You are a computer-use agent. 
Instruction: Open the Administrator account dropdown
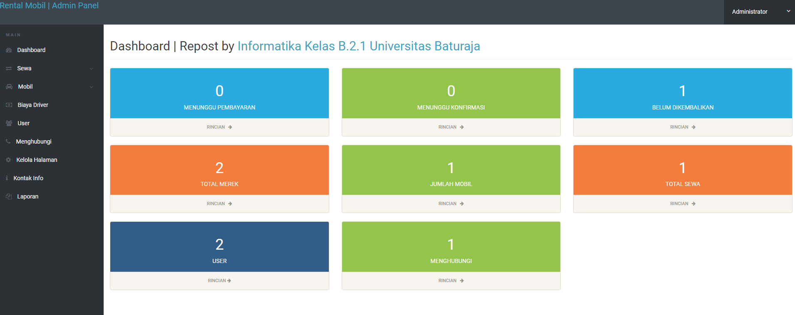[x=759, y=12]
